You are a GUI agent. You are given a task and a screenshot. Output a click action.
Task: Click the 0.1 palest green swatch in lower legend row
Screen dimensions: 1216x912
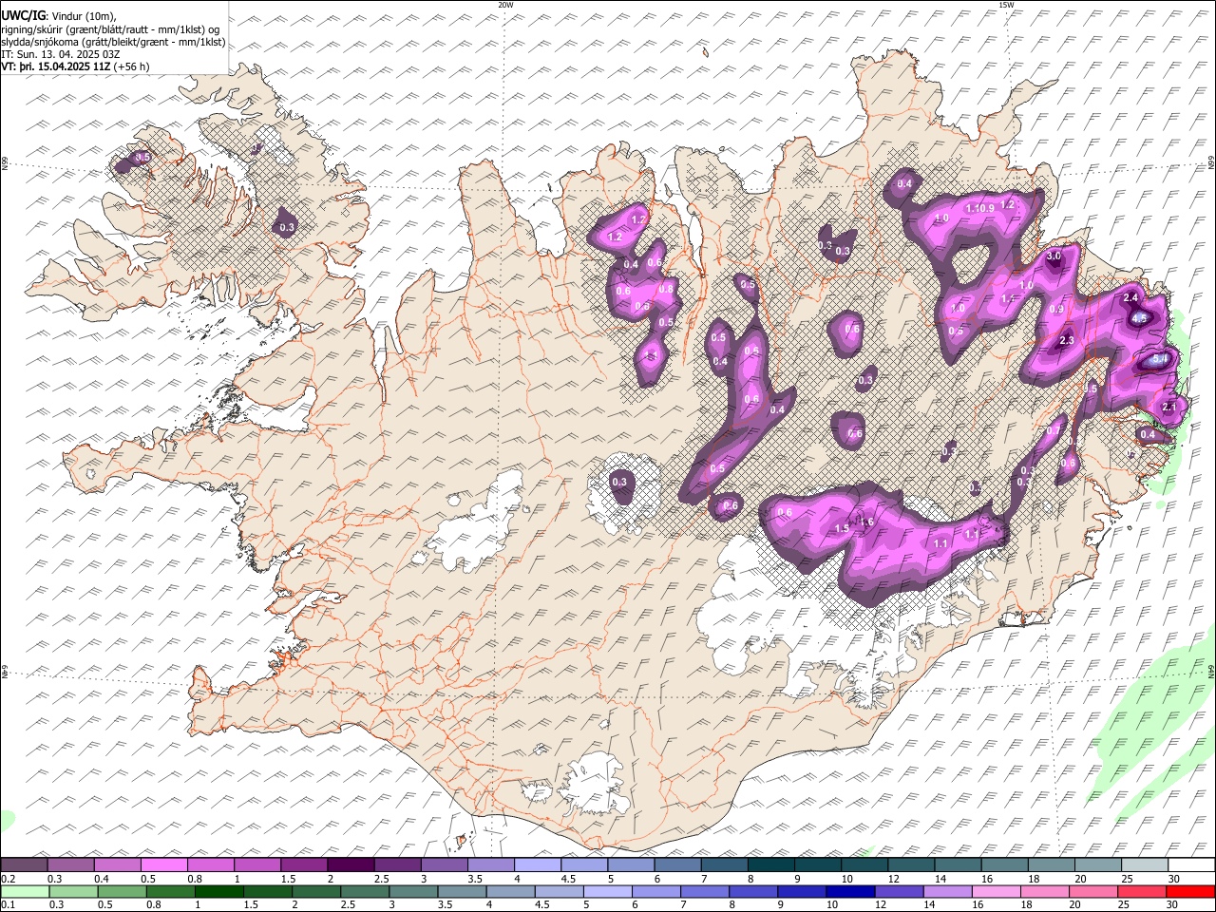25,891
